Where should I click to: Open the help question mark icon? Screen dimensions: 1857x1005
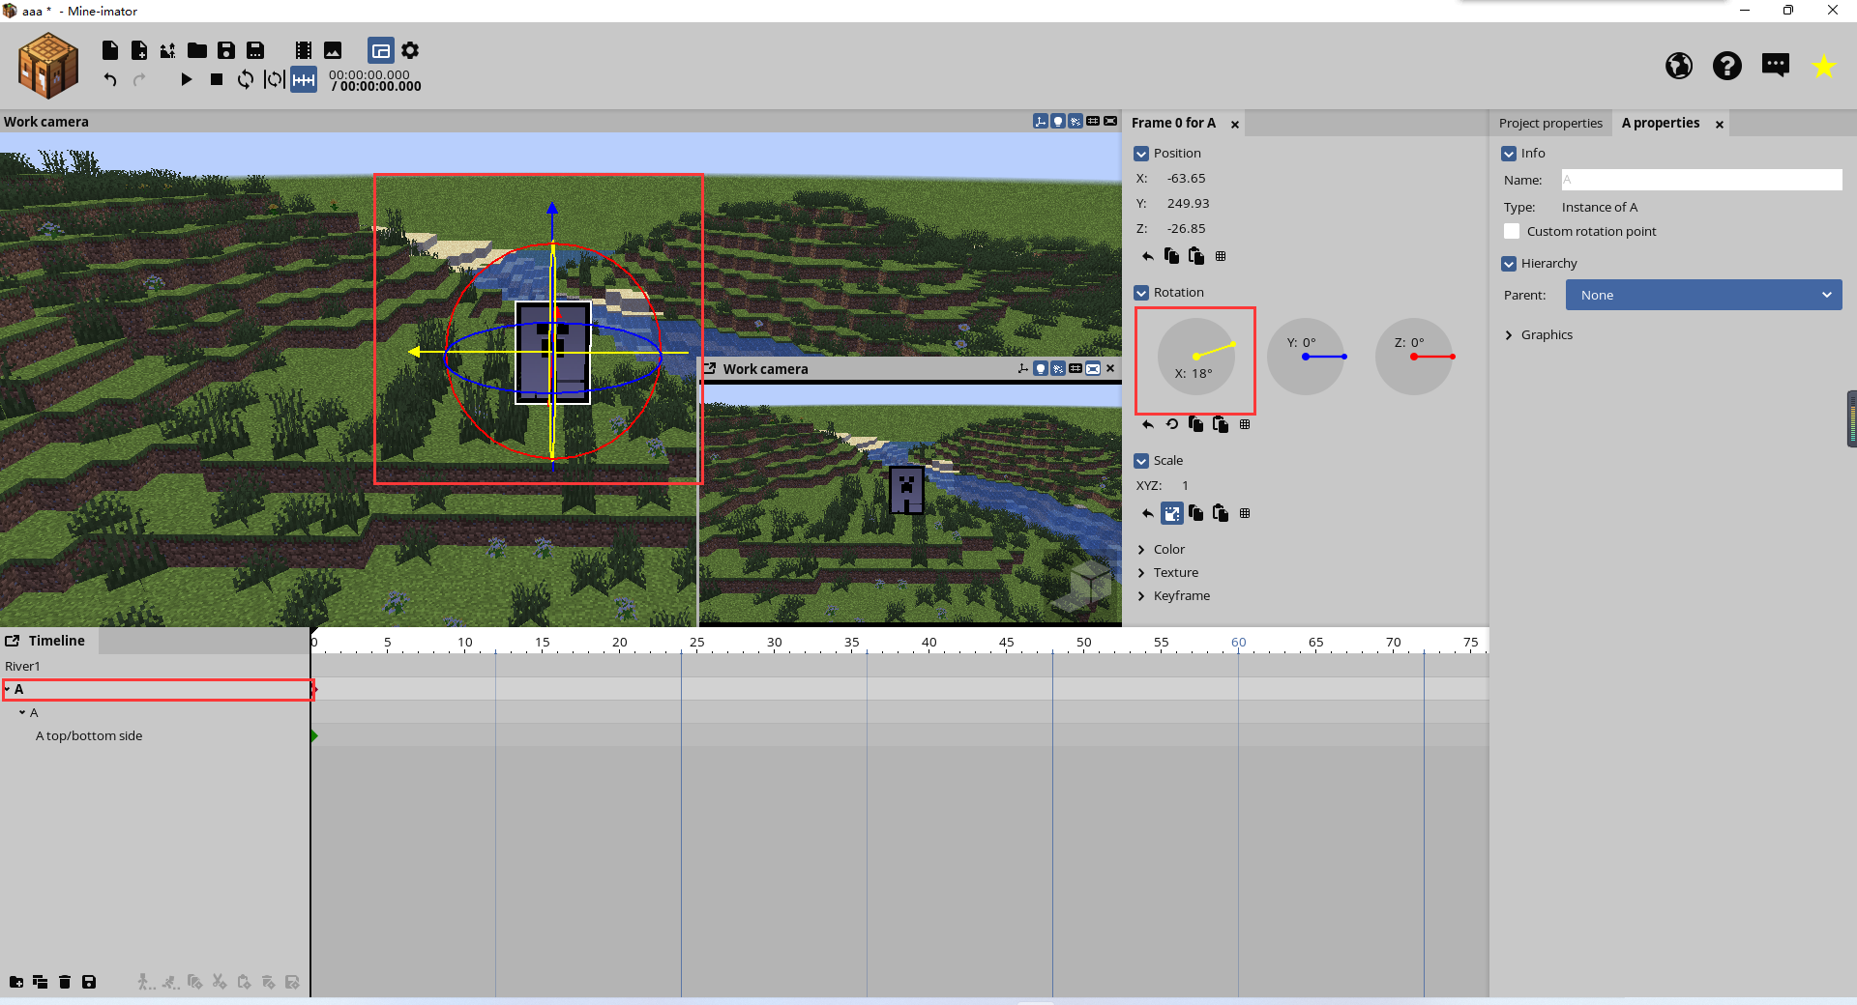point(1726,66)
